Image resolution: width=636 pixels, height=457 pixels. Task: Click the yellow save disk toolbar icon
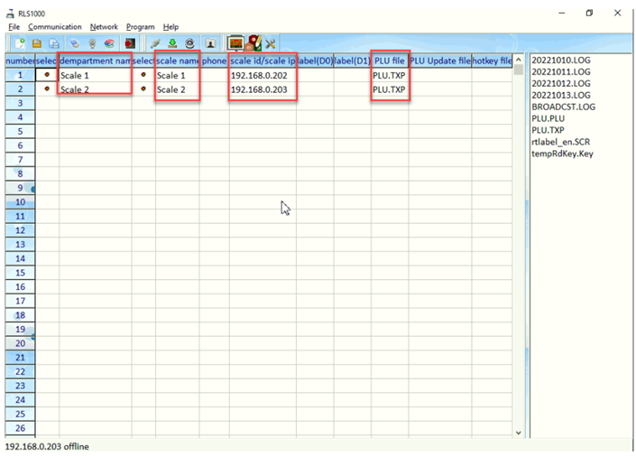(x=37, y=43)
